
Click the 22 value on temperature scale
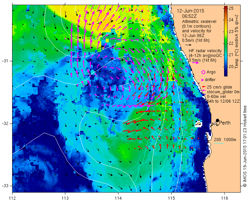tap(231, 43)
